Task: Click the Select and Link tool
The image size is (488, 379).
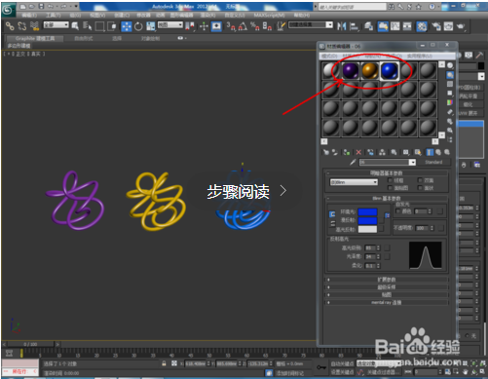Action: coord(10,26)
